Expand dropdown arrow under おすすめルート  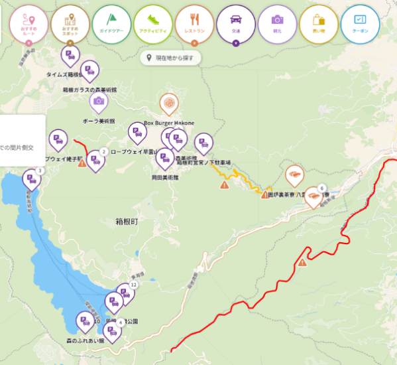(x=29, y=43)
